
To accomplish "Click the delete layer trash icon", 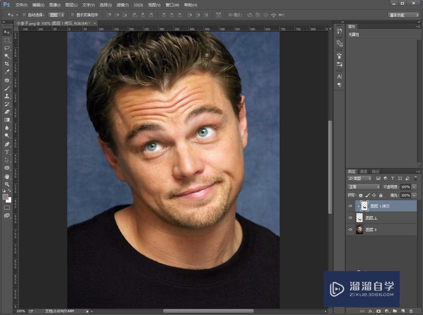I will click(x=411, y=311).
